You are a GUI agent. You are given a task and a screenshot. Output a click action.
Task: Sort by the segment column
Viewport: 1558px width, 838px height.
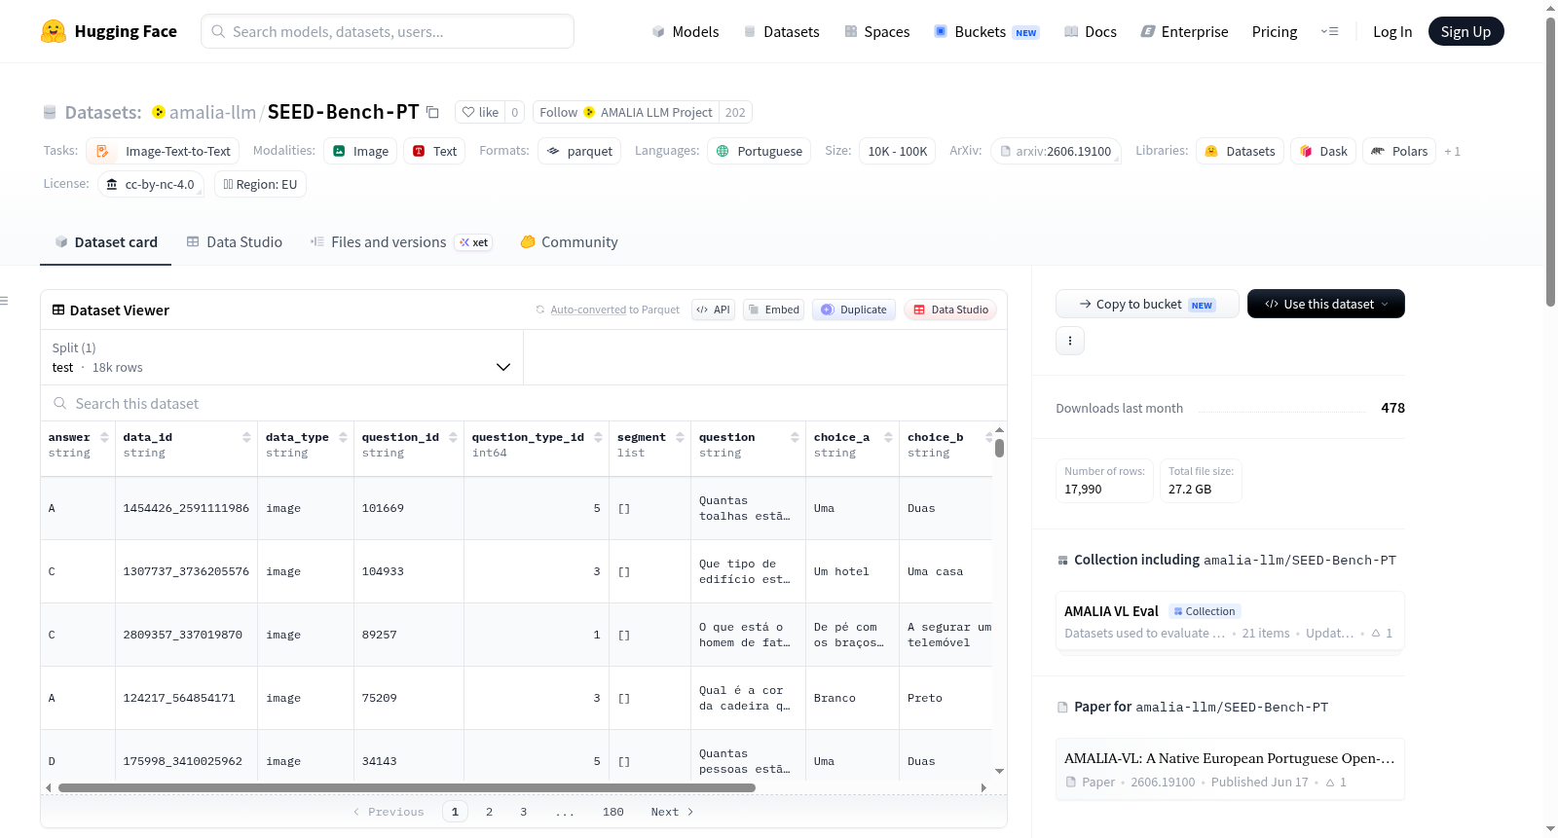[680, 437]
